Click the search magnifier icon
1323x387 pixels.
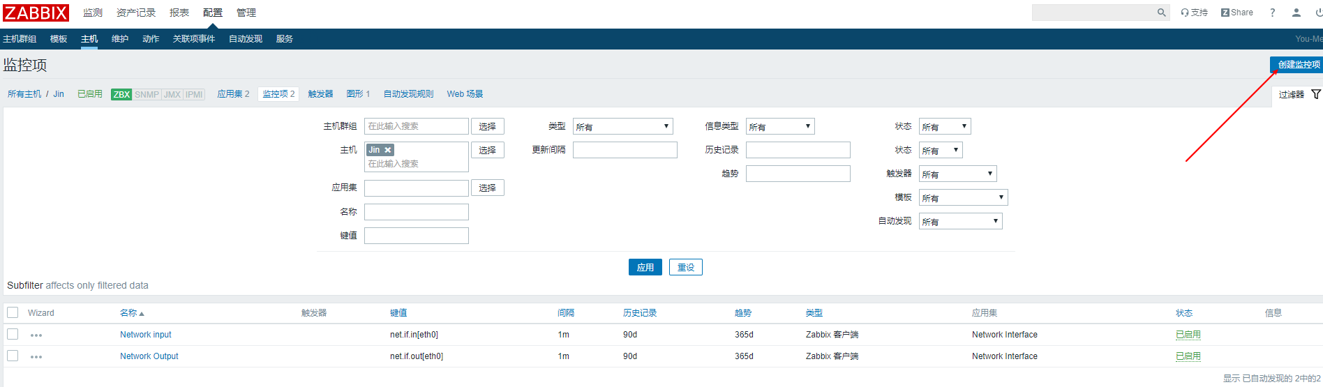[x=1161, y=13]
